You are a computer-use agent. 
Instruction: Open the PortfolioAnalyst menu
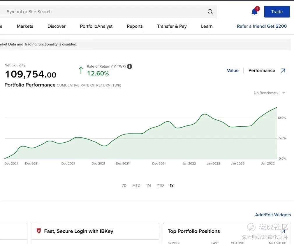click(96, 26)
